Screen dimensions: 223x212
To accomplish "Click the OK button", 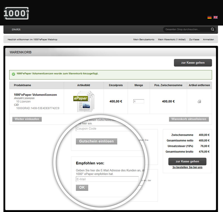I will (x=82, y=187).
